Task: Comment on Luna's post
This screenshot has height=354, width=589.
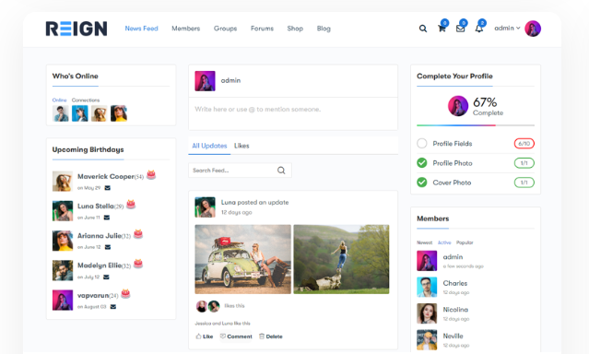Action: 236,336
